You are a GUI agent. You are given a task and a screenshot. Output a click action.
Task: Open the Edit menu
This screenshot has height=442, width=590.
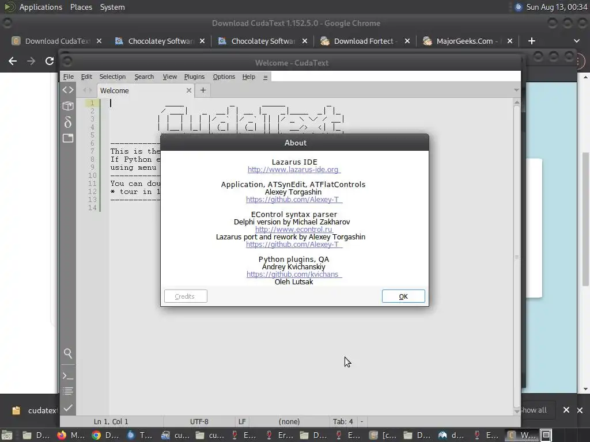(86, 77)
